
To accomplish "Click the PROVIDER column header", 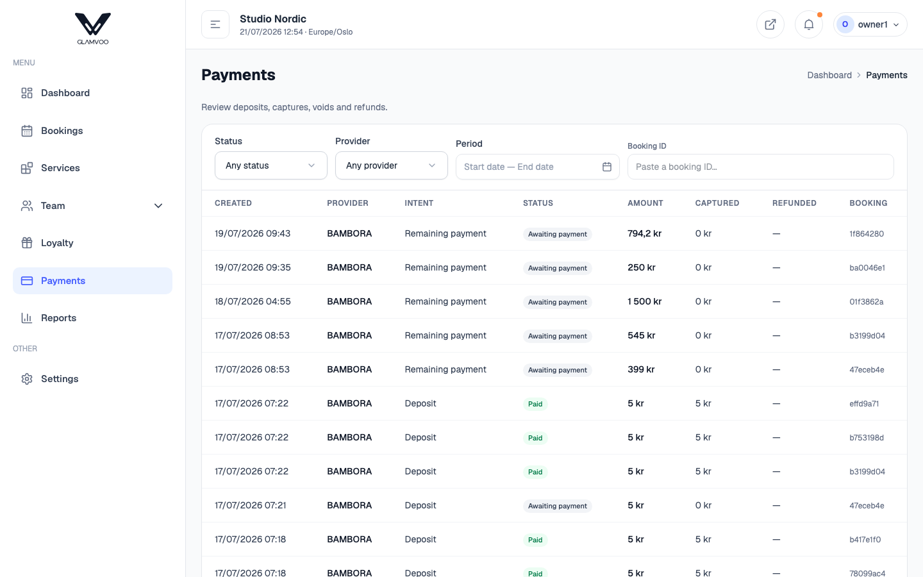I will (347, 203).
